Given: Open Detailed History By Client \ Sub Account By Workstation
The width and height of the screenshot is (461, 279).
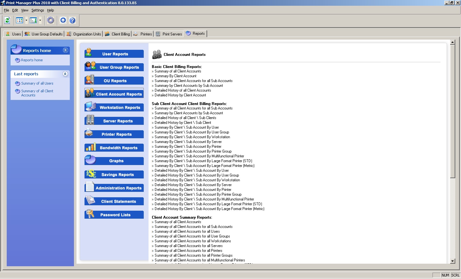Looking at the screenshot, I should coord(197,180).
